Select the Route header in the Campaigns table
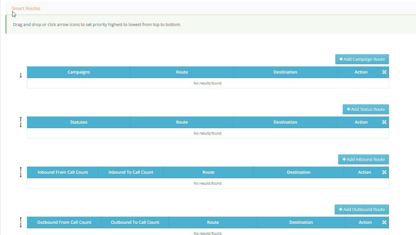Screen dimensions: 416x235 coord(182,72)
